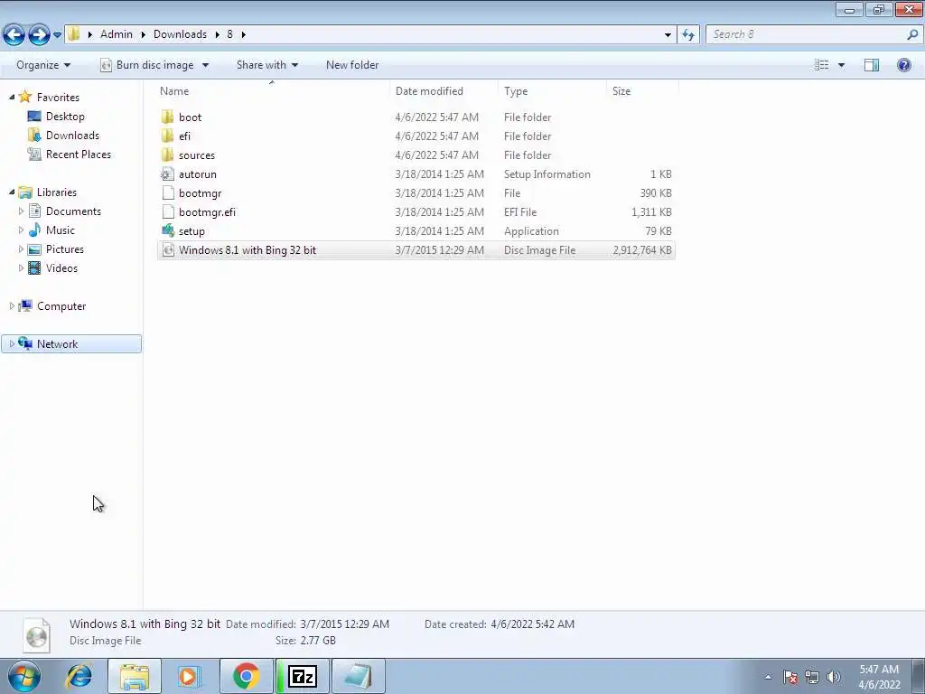Click the search magnifier icon
The image size is (925, 694).
(912, 34)
